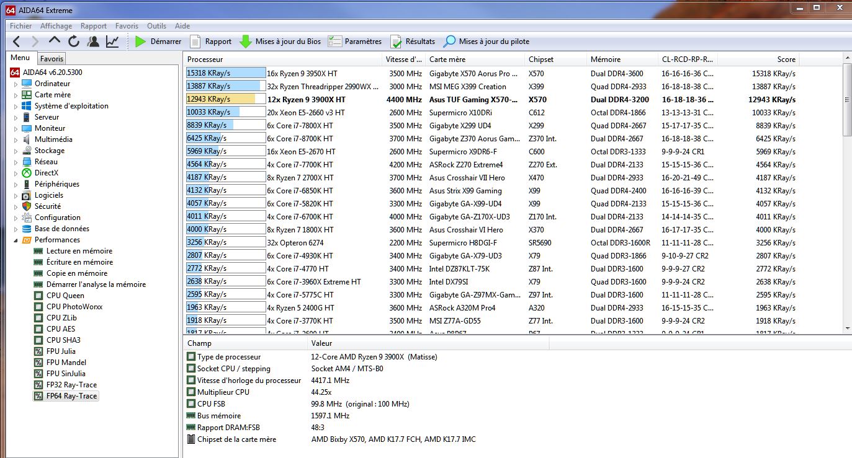Open the Rapport toolbar button

pos(210,42)
